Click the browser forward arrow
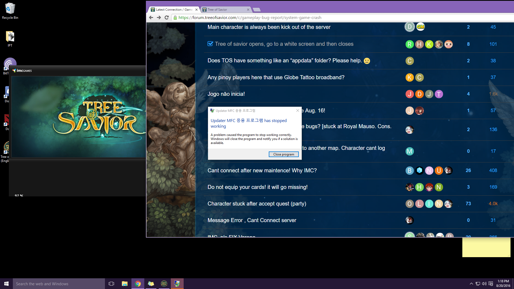Viewport: 514px width, 289px height. coord(159,18)
